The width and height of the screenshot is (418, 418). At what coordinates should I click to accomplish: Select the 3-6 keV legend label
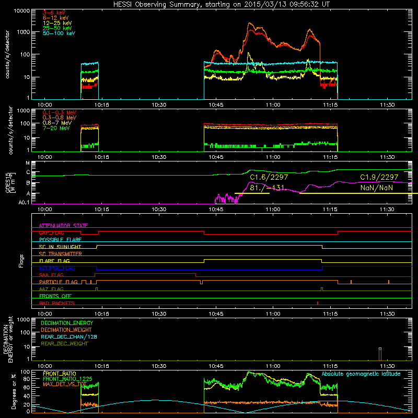54,13
